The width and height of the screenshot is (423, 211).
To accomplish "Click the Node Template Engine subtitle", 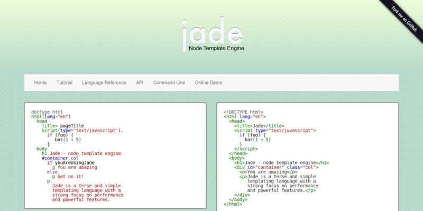I will point(216,48).
